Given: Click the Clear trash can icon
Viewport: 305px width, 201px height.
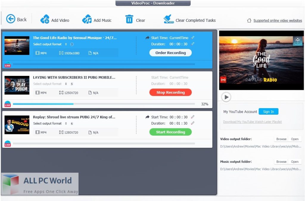Looking at the screenshot, I should tap(130, 19).
